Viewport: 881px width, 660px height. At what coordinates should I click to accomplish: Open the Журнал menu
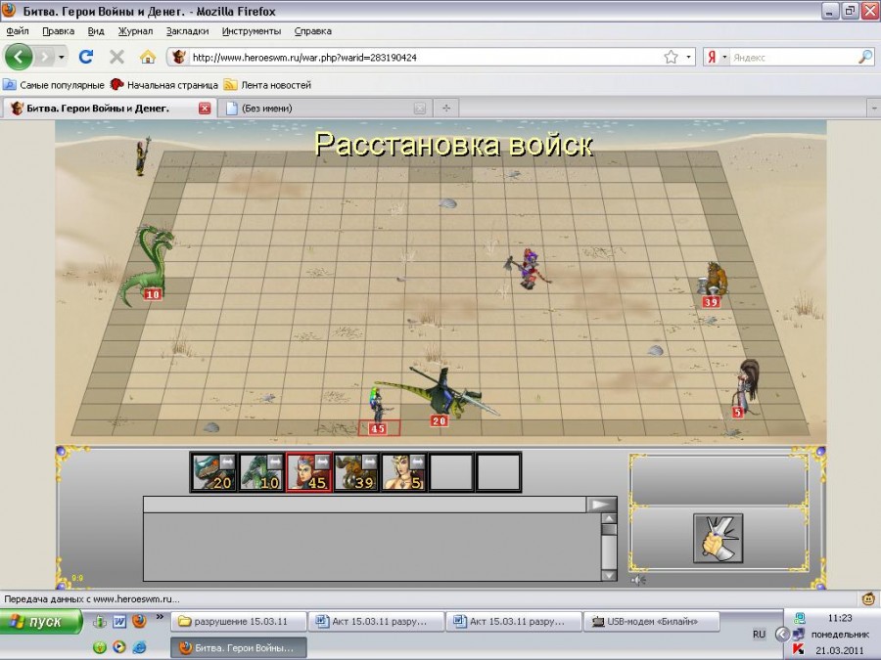135,31
